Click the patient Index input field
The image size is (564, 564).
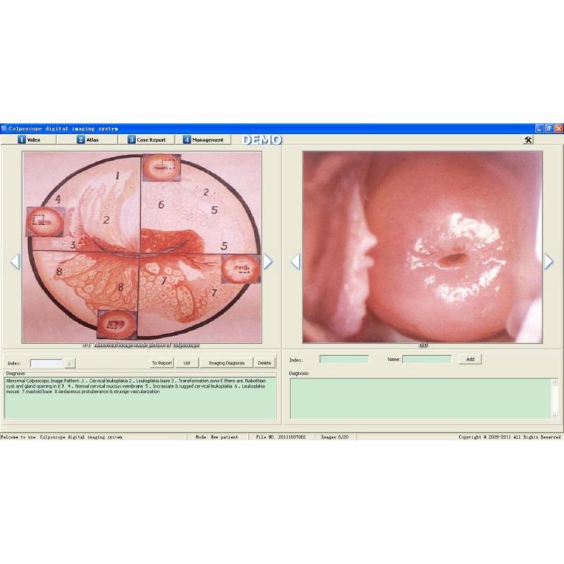tap(344, 359)
